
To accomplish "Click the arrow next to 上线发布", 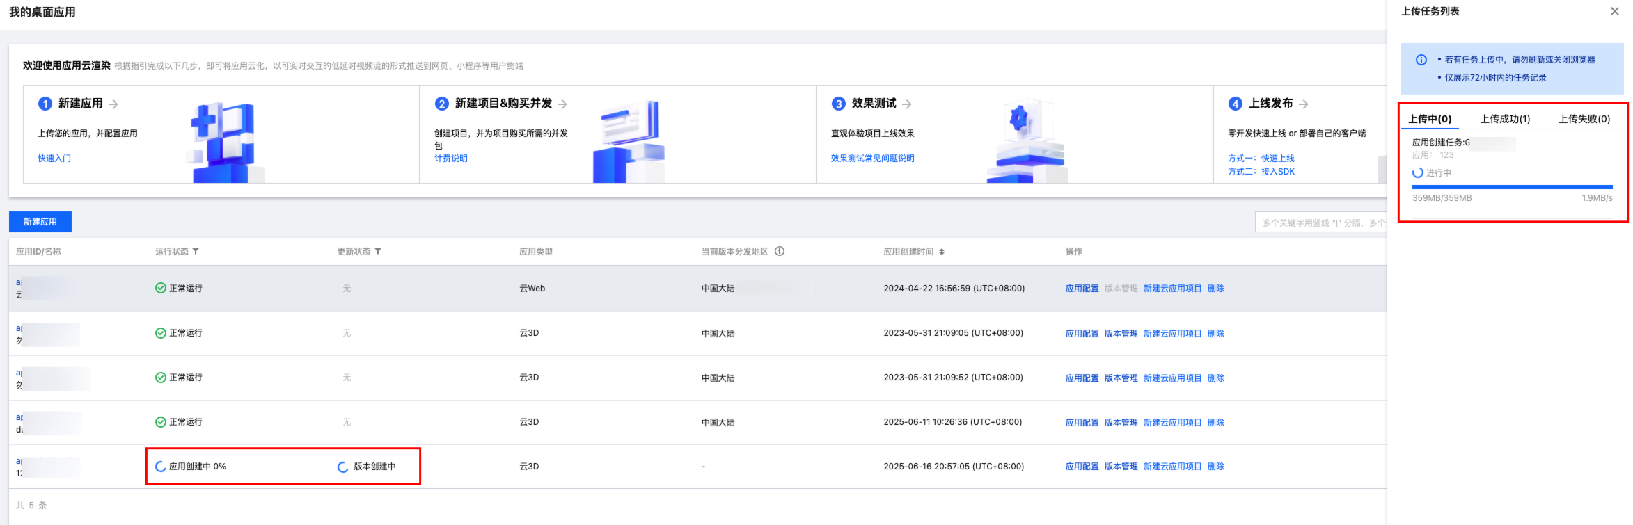I will pyautogui.click(x=1304, y=104).
